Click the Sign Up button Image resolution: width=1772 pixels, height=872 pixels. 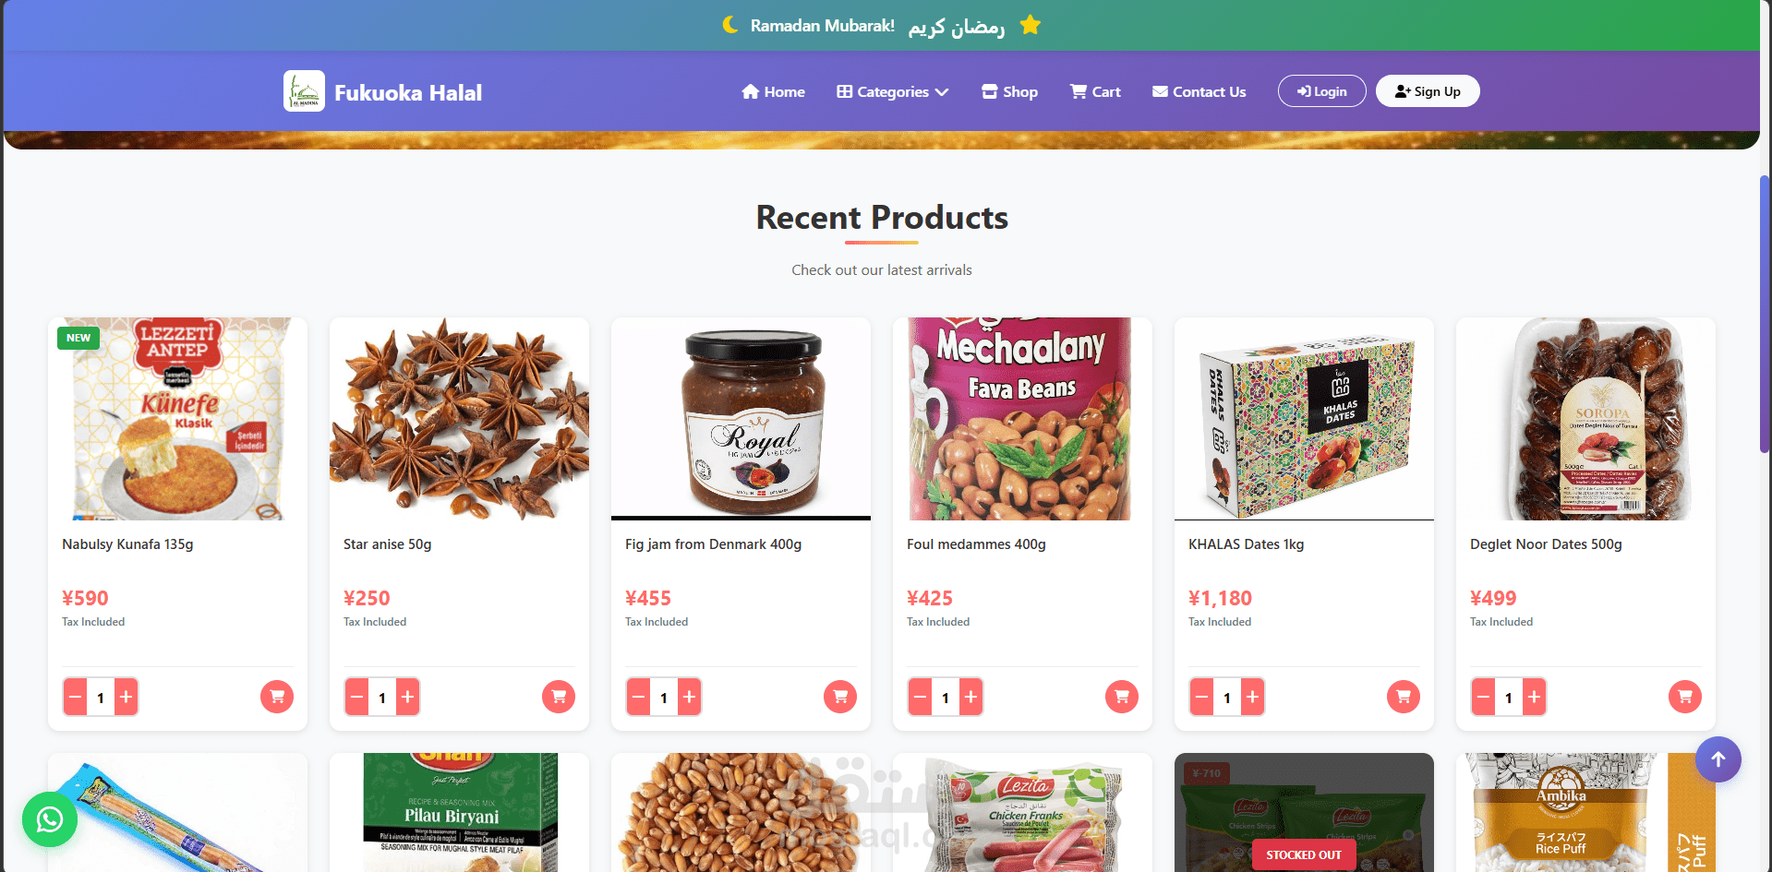click(x=1428, y=91)
